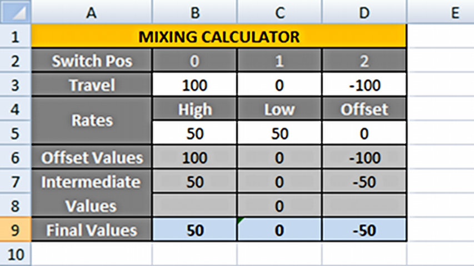Select the row 8 cell containing 0
Viewport: 474px width, 266px height.
[x=280, y=206]
